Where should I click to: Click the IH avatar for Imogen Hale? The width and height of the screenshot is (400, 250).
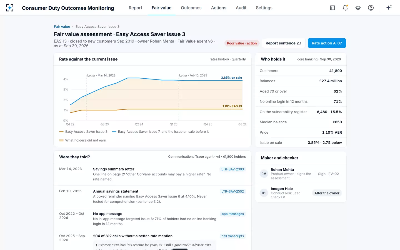[x=264, y=193]
